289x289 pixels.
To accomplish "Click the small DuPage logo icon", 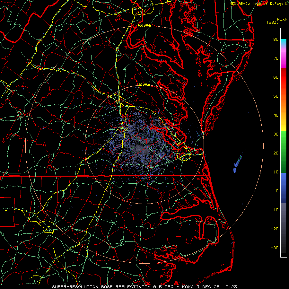I will [x=286, y=3].
